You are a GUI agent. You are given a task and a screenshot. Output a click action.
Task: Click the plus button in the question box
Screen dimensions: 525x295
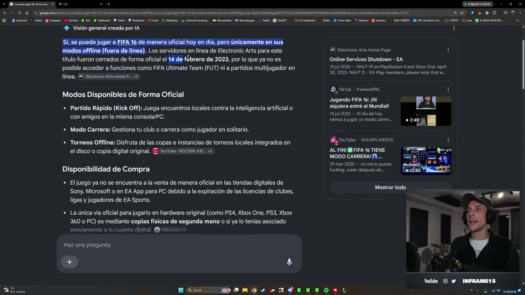coord(69,262)
